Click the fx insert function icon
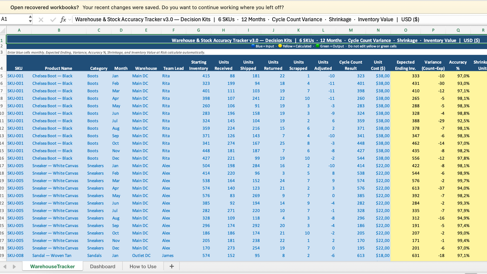Image resolution: width=487 pixels, height=274 pixels. pos(63,20)
